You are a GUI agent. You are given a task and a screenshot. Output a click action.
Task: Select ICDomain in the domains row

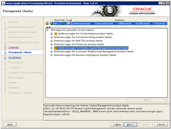pos(160,23)
